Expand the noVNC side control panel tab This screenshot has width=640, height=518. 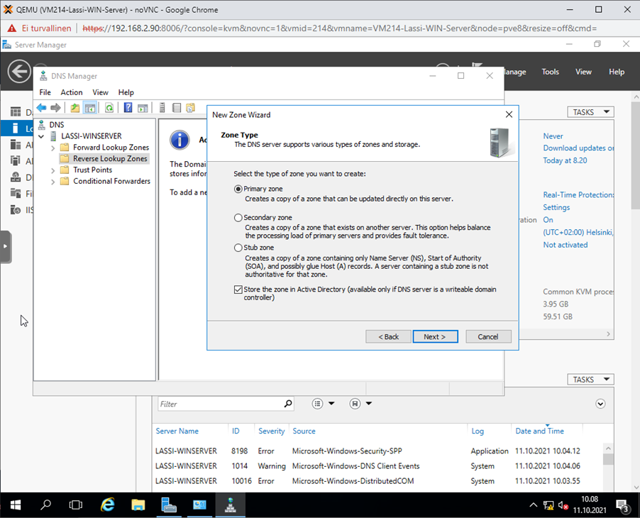point(5,246)
